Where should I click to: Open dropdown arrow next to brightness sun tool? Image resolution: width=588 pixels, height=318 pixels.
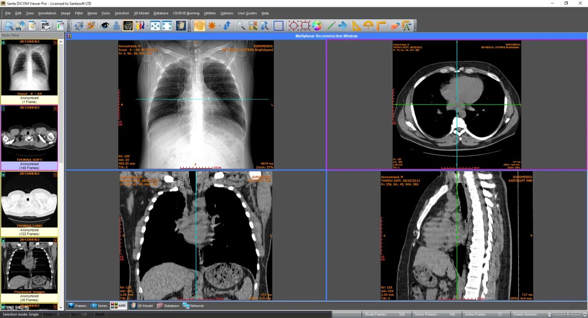pyautogui.click(x=219, y=26)
